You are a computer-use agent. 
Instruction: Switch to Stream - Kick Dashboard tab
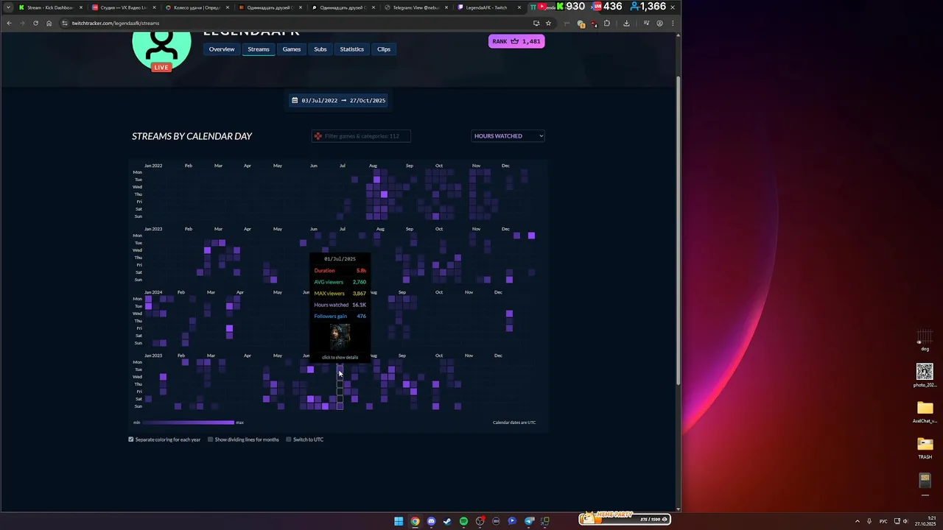pos(50,7)
